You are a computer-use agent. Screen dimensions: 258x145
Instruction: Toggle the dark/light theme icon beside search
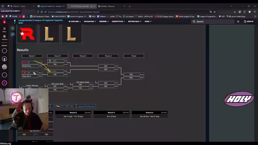pyautogui.click(x=238, y=21)
